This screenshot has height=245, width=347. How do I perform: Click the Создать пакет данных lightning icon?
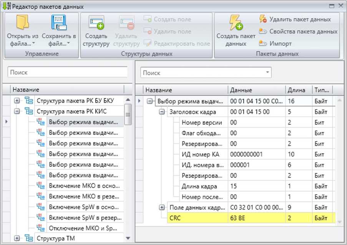coord(236,23)
